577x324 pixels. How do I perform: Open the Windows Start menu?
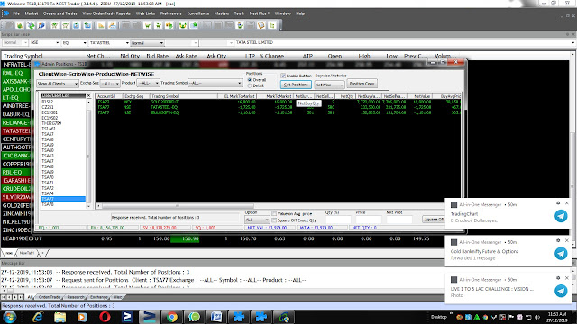point(9,317)
